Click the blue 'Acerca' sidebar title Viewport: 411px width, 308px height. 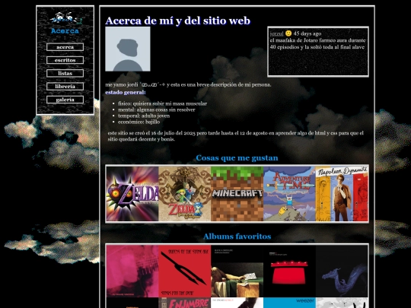tap(65, 31)
